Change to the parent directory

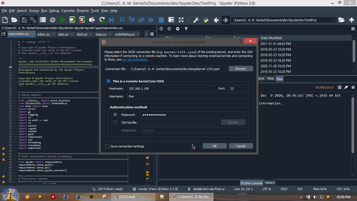[351, 20]
